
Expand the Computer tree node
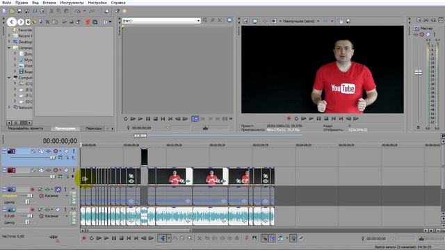[9, 78]
